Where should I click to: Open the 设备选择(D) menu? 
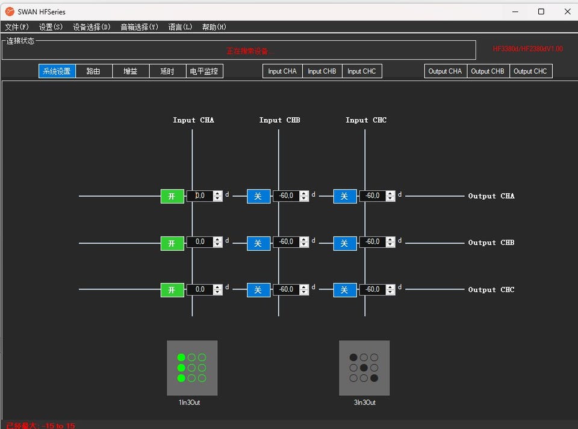coord(92,27)
